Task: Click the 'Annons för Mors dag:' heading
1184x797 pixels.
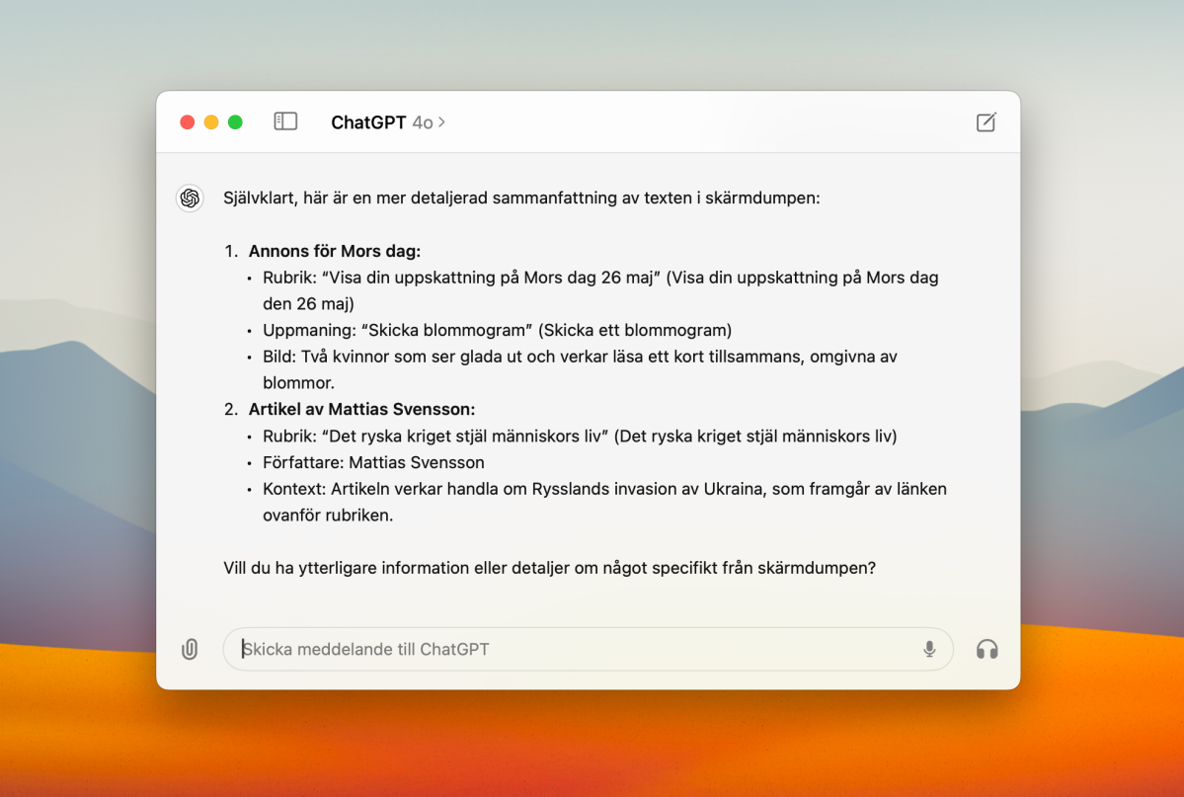Action: [x=334, y=251]
